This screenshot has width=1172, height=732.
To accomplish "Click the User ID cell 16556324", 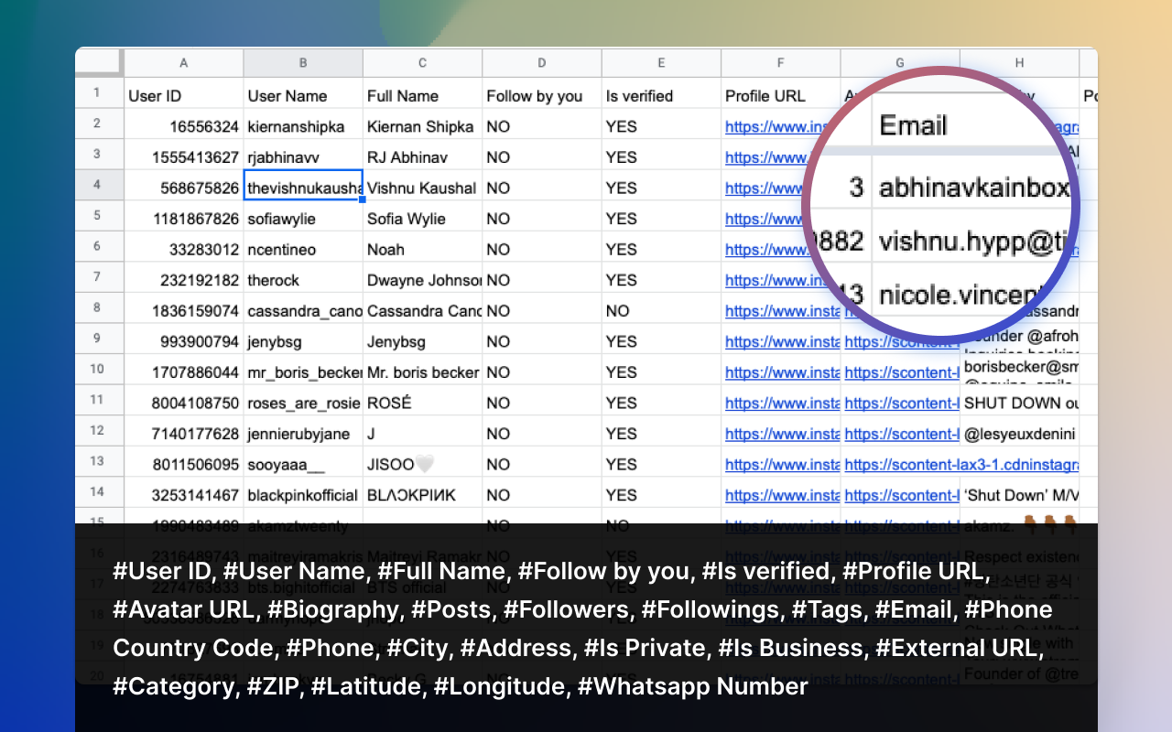I will (182, 125).
